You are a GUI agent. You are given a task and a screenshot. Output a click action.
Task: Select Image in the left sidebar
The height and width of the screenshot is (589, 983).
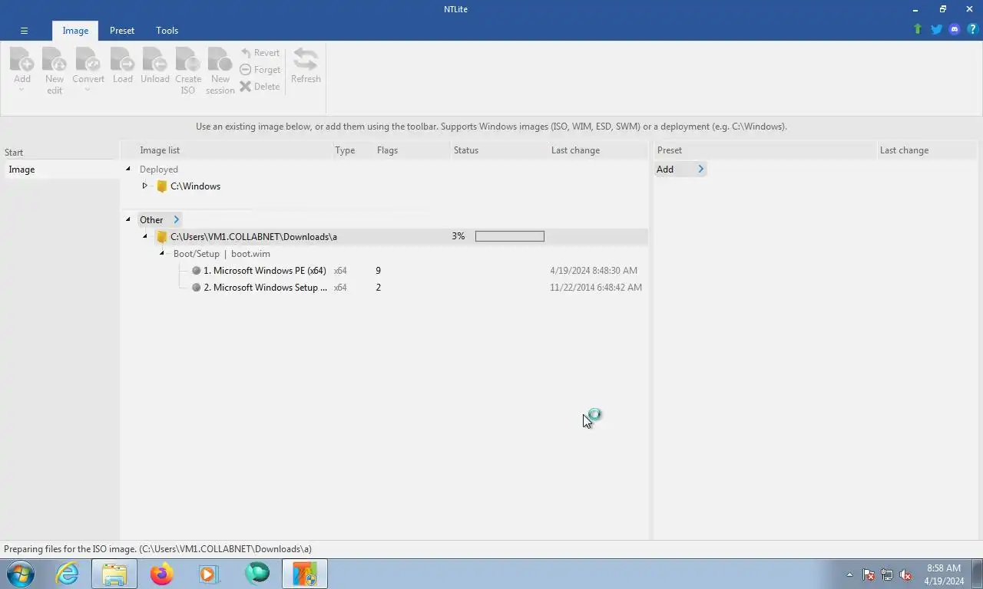(x=61, y=169)
